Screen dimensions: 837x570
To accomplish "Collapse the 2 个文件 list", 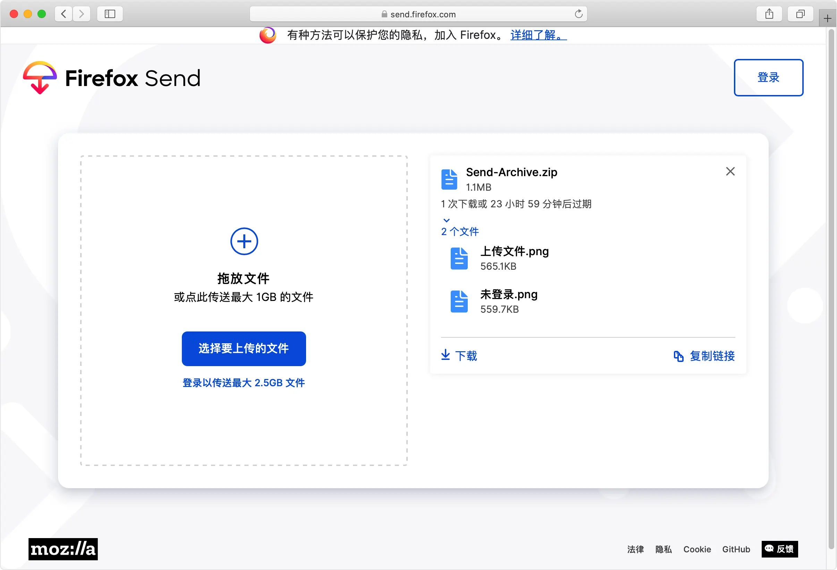I will tap(460, 227).
